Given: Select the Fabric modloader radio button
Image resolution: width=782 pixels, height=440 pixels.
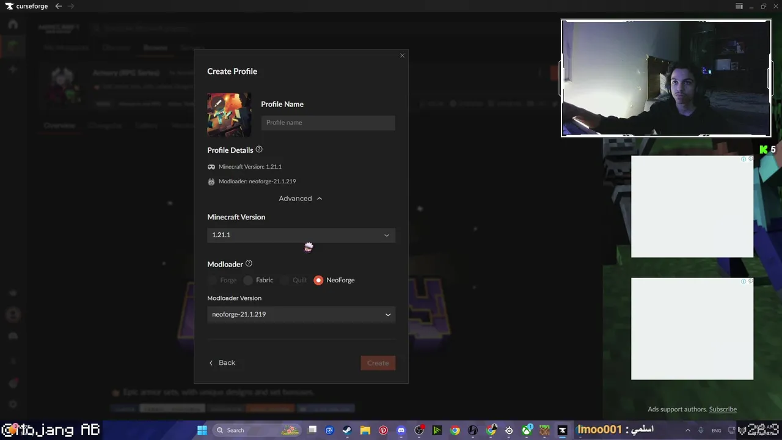Looking at the screenshot, I should [248, 280].
